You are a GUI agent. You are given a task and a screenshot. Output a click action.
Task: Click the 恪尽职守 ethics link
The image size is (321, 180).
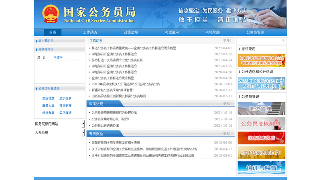point(65,106)
